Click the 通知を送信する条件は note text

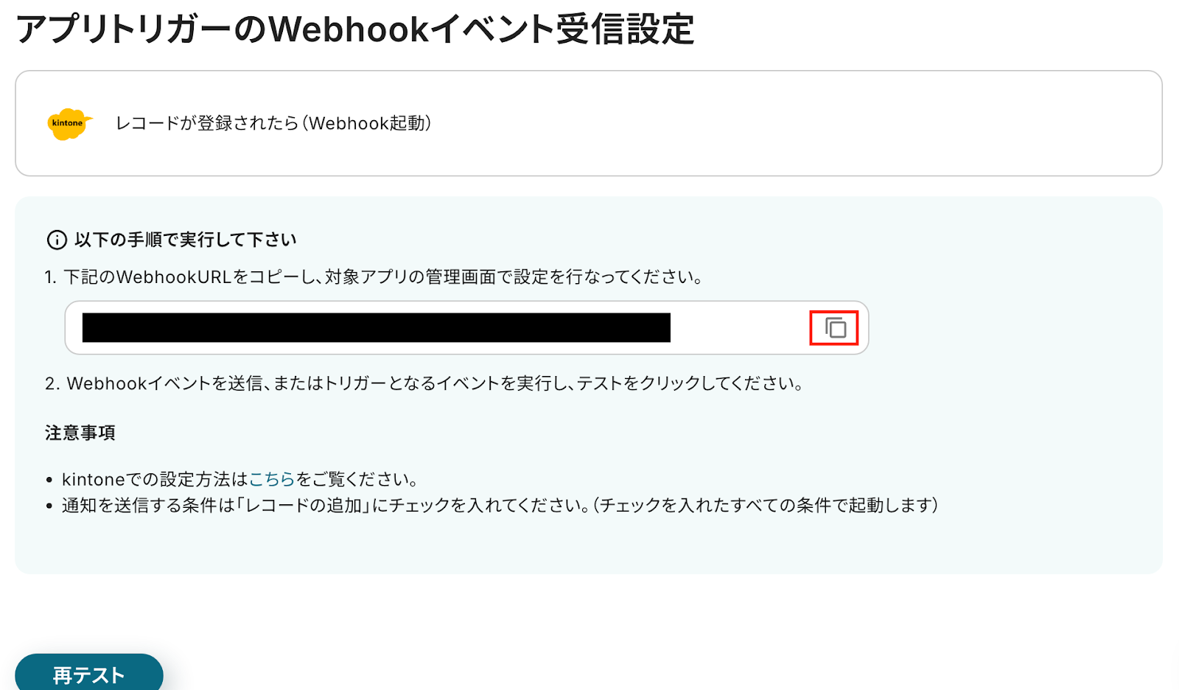(x=500, y=506)
